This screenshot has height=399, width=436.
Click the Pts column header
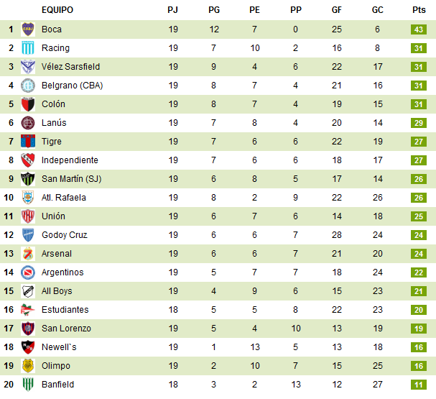pyautogui.click(x=419, y=10)
